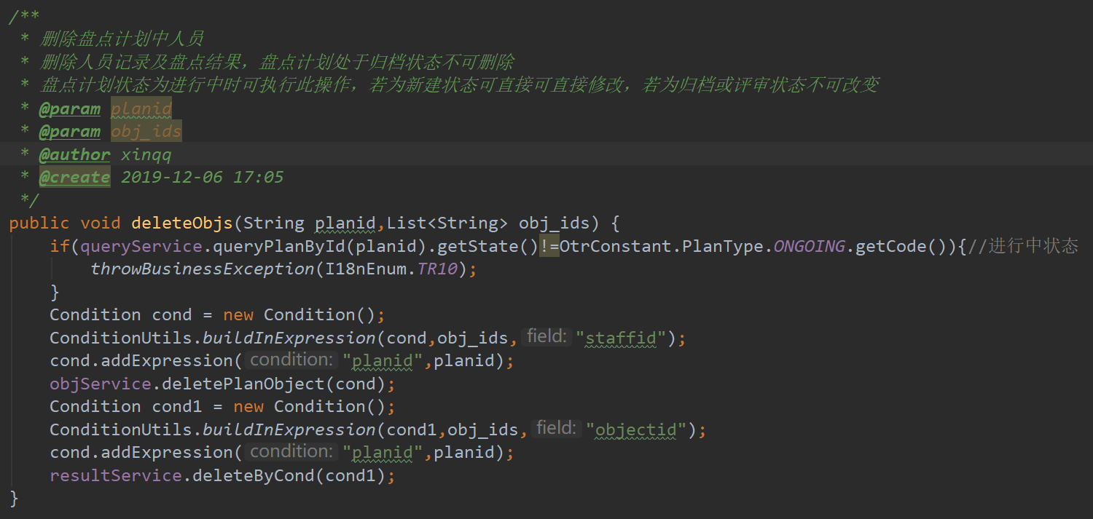Click the deleteObjs method name

[182, 223]
